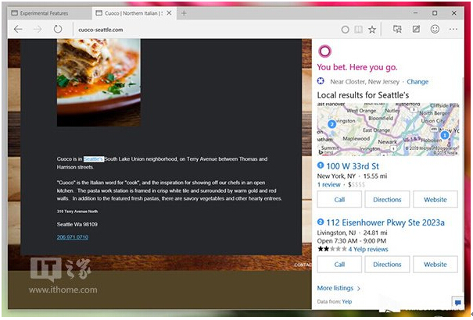Screen dimensions: 473x320
Task: Open a new tab with plus button
Action: 184,13
